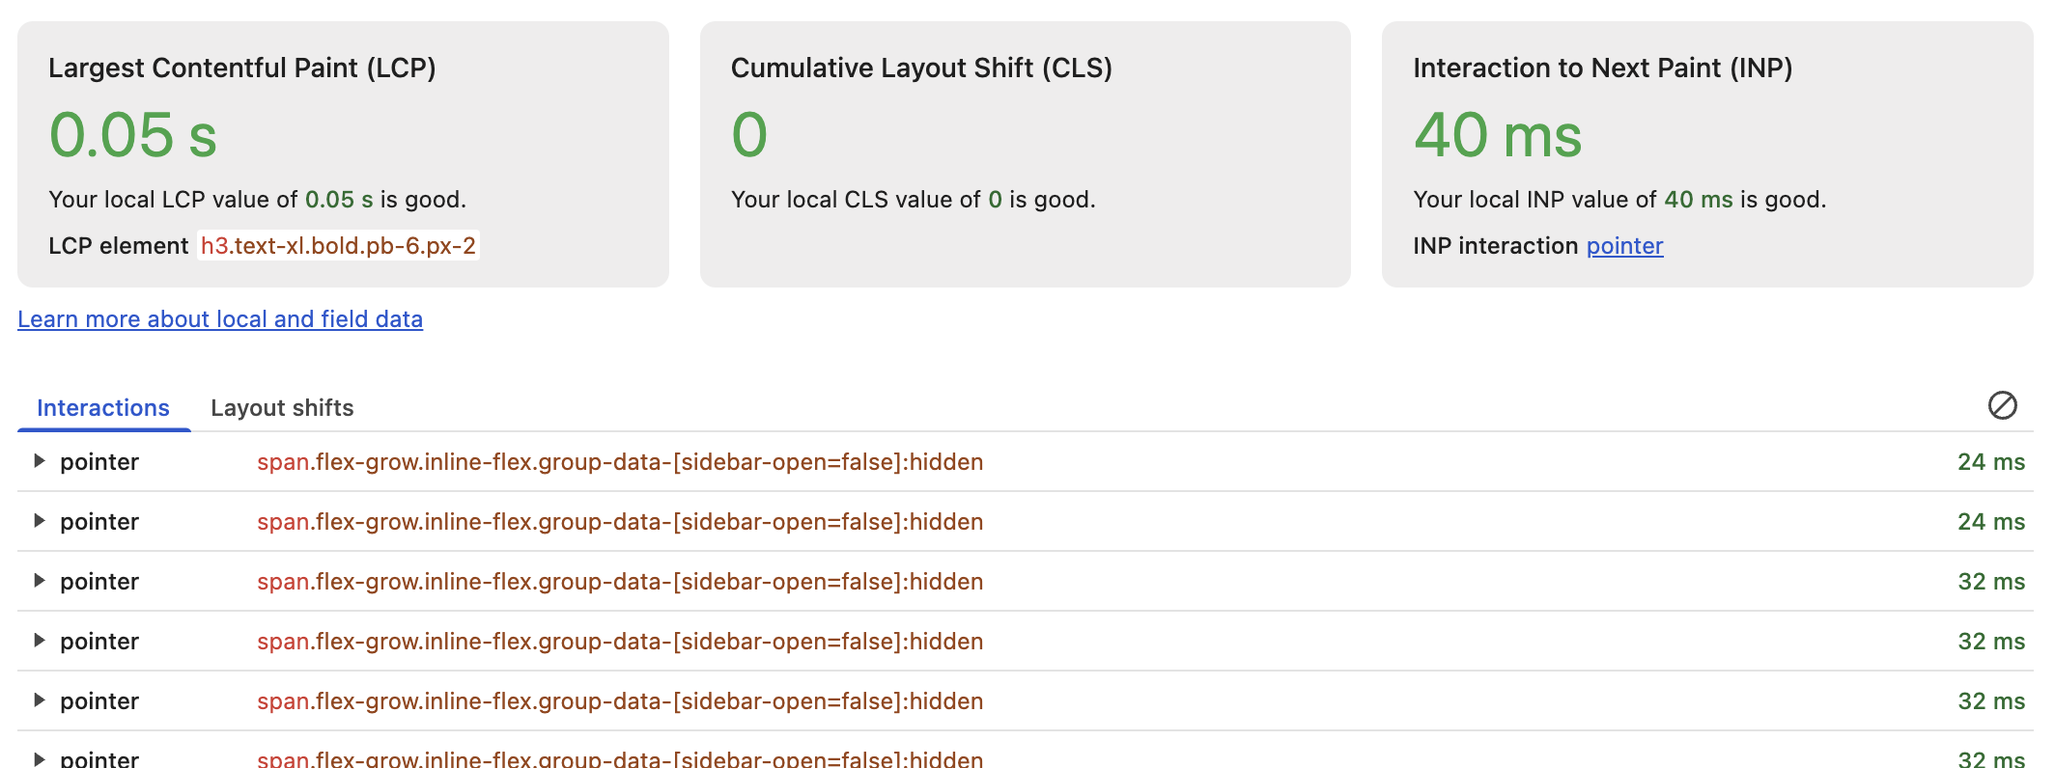The height and width of the screenshot is (768, 2055).
Task: Click the Cumulative Layout Shift card
Action: point(1025,154)
